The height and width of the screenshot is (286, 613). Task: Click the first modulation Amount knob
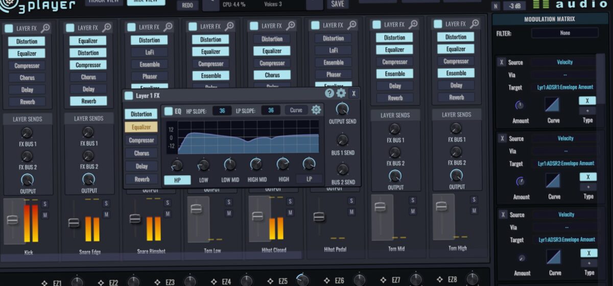click(x=520, y=106)
